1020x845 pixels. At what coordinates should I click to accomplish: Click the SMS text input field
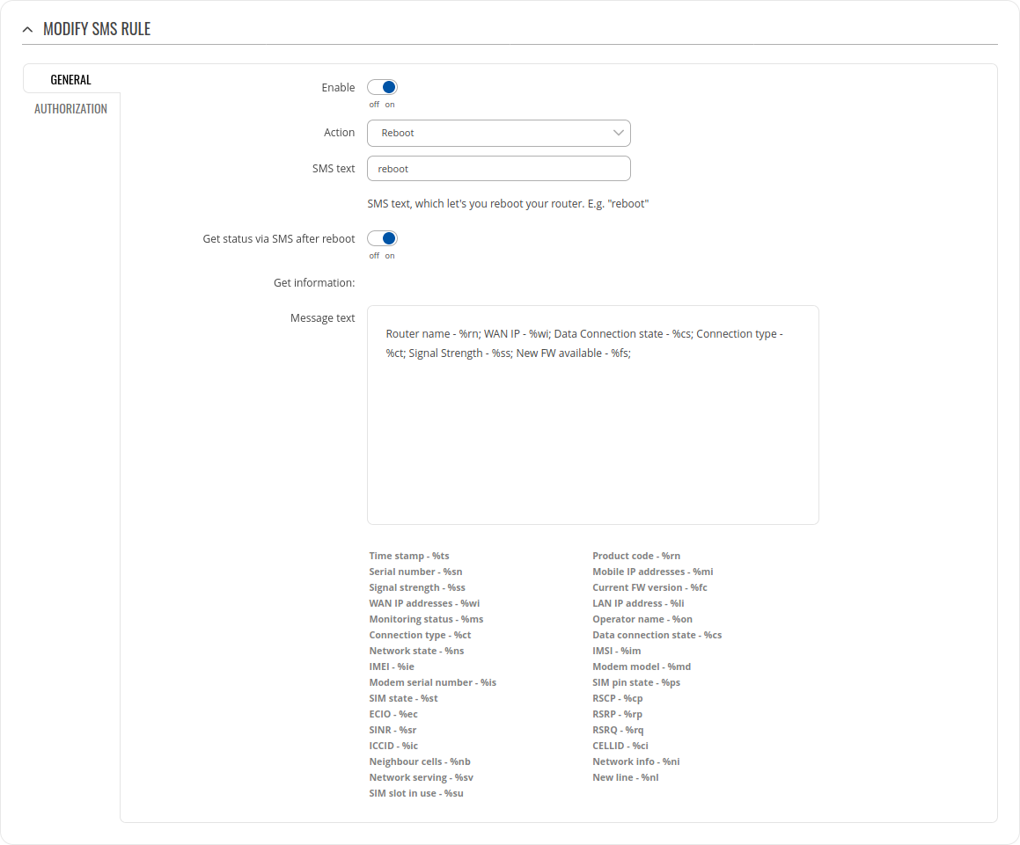(498, 169)
